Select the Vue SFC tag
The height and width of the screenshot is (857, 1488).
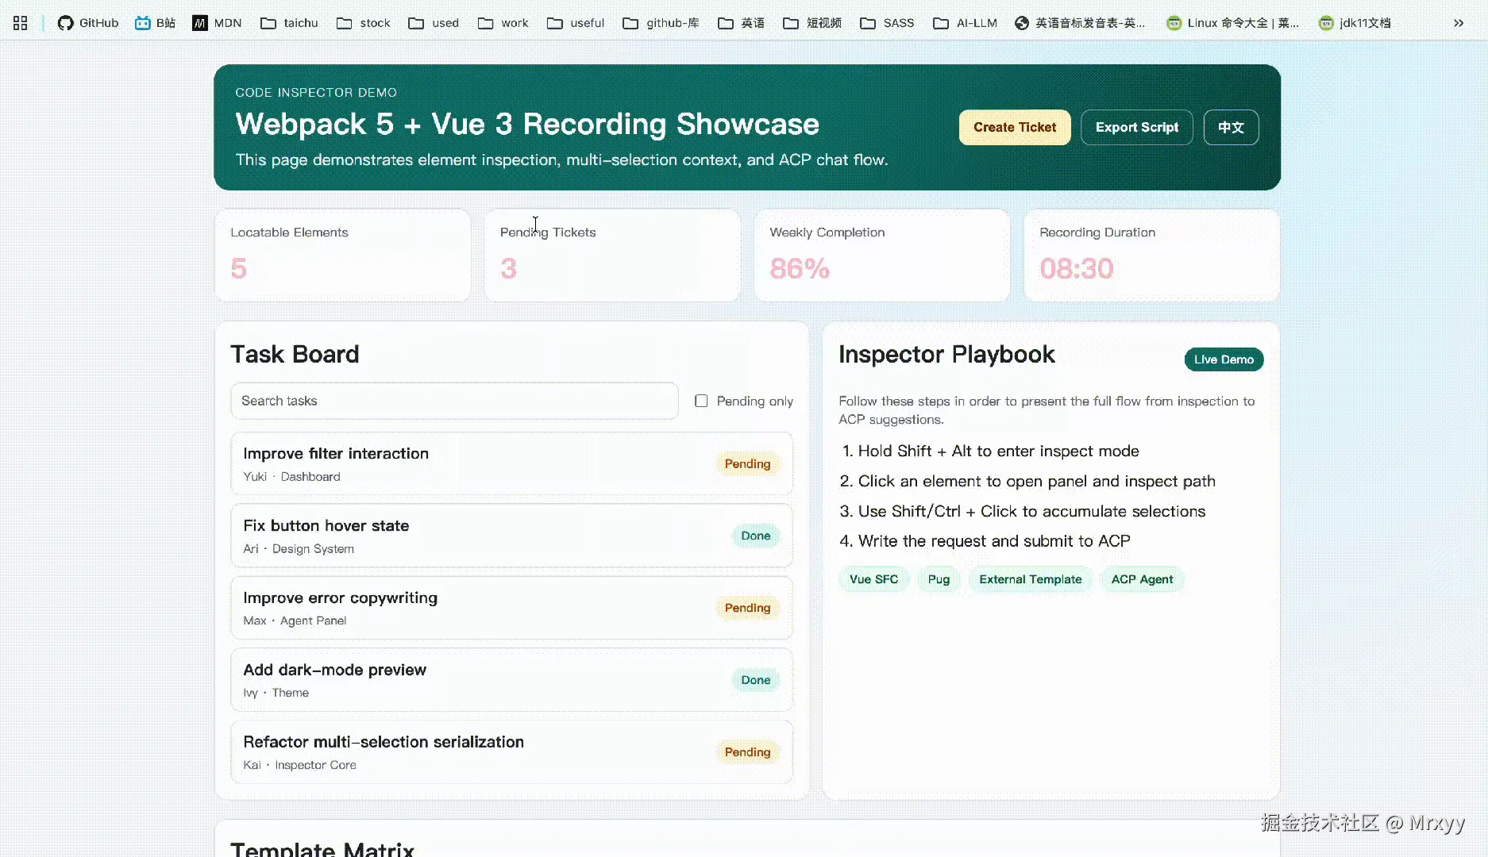(x=873, y=579)
